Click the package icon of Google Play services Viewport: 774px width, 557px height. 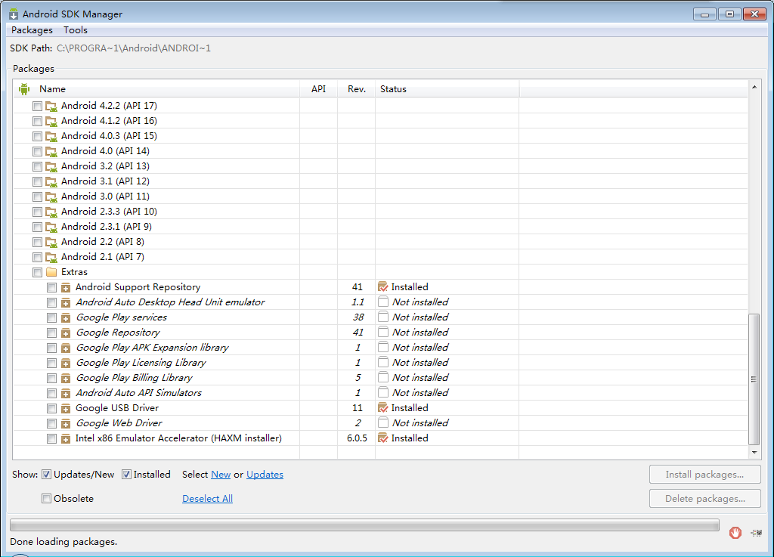[x=66, y=317]
